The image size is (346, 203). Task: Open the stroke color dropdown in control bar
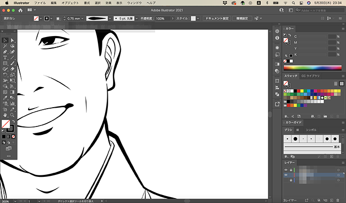pyautogui.click(x=51, y=18)
